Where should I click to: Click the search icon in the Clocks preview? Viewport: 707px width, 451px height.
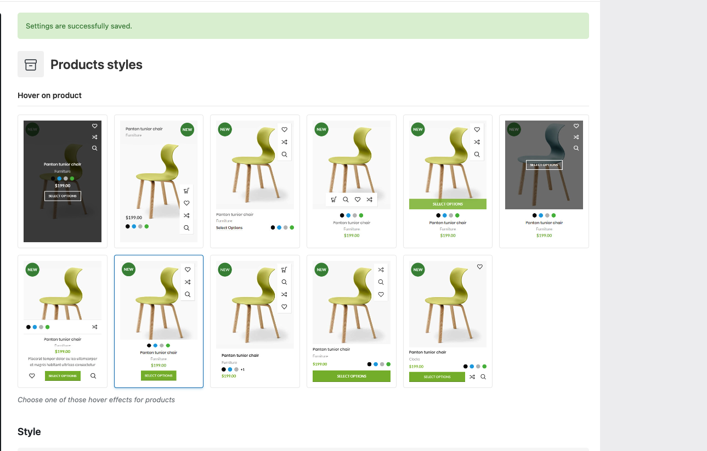[483, 377]
